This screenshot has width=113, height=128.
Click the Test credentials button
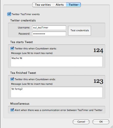click(x=80, y=30)
